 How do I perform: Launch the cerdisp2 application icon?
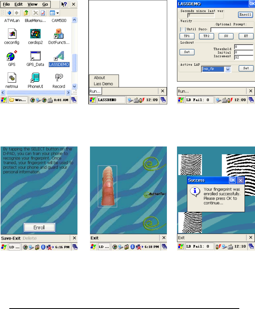[x=35, y=34]
